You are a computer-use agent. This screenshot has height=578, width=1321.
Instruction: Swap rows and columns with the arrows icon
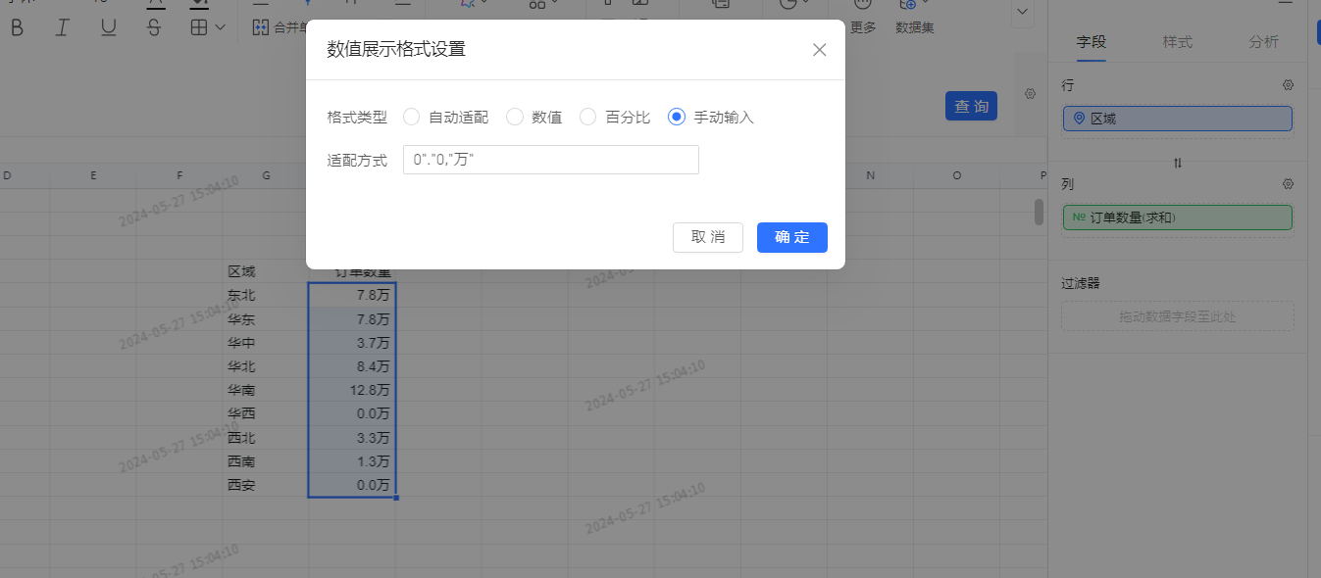[x=1177, y=163]
